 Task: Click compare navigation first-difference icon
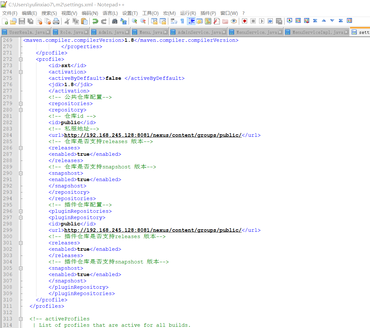315,21
